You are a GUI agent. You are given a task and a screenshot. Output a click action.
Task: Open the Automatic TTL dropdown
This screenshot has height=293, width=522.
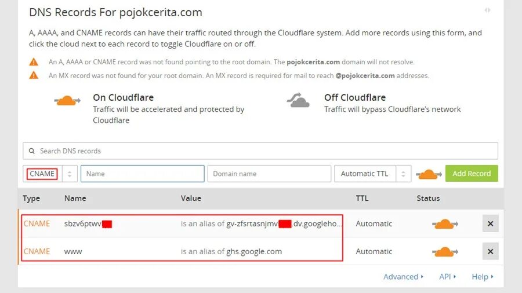click(372, 174)
